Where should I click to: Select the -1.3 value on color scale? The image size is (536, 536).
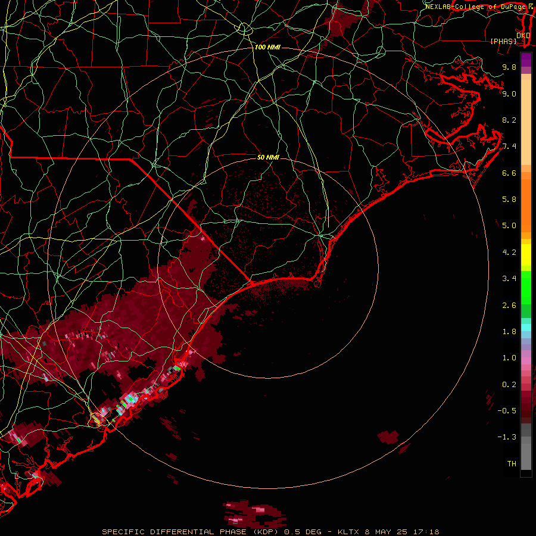[x=507, y=437]
